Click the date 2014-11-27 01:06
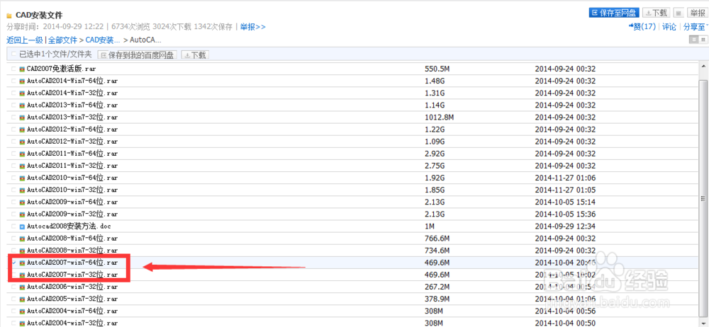The width and height of the screenshot is (709, 327). pos(565,178)
